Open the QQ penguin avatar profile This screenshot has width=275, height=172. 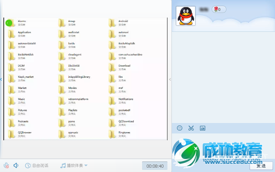pos(186,16)
